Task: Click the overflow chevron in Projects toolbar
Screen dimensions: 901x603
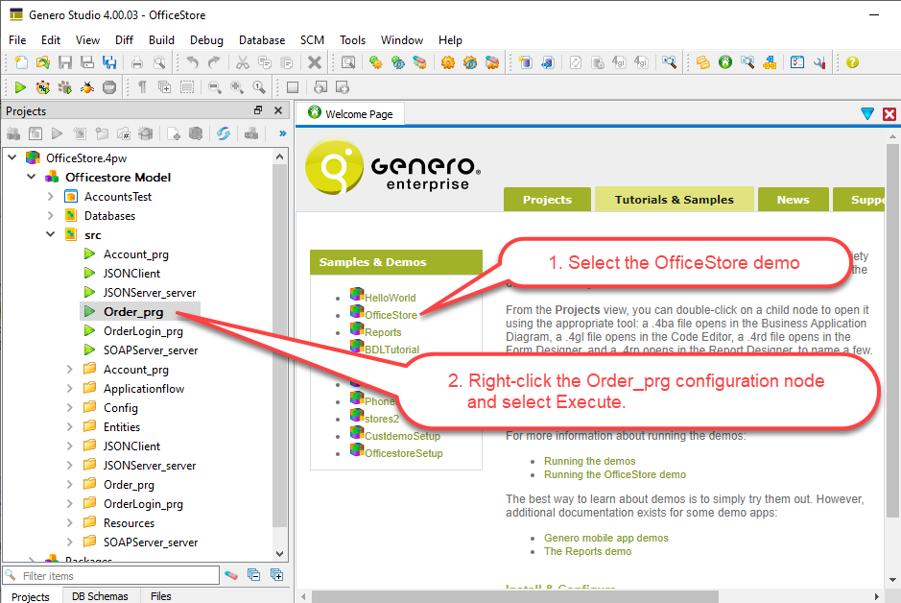Action: tap(281, 134)
